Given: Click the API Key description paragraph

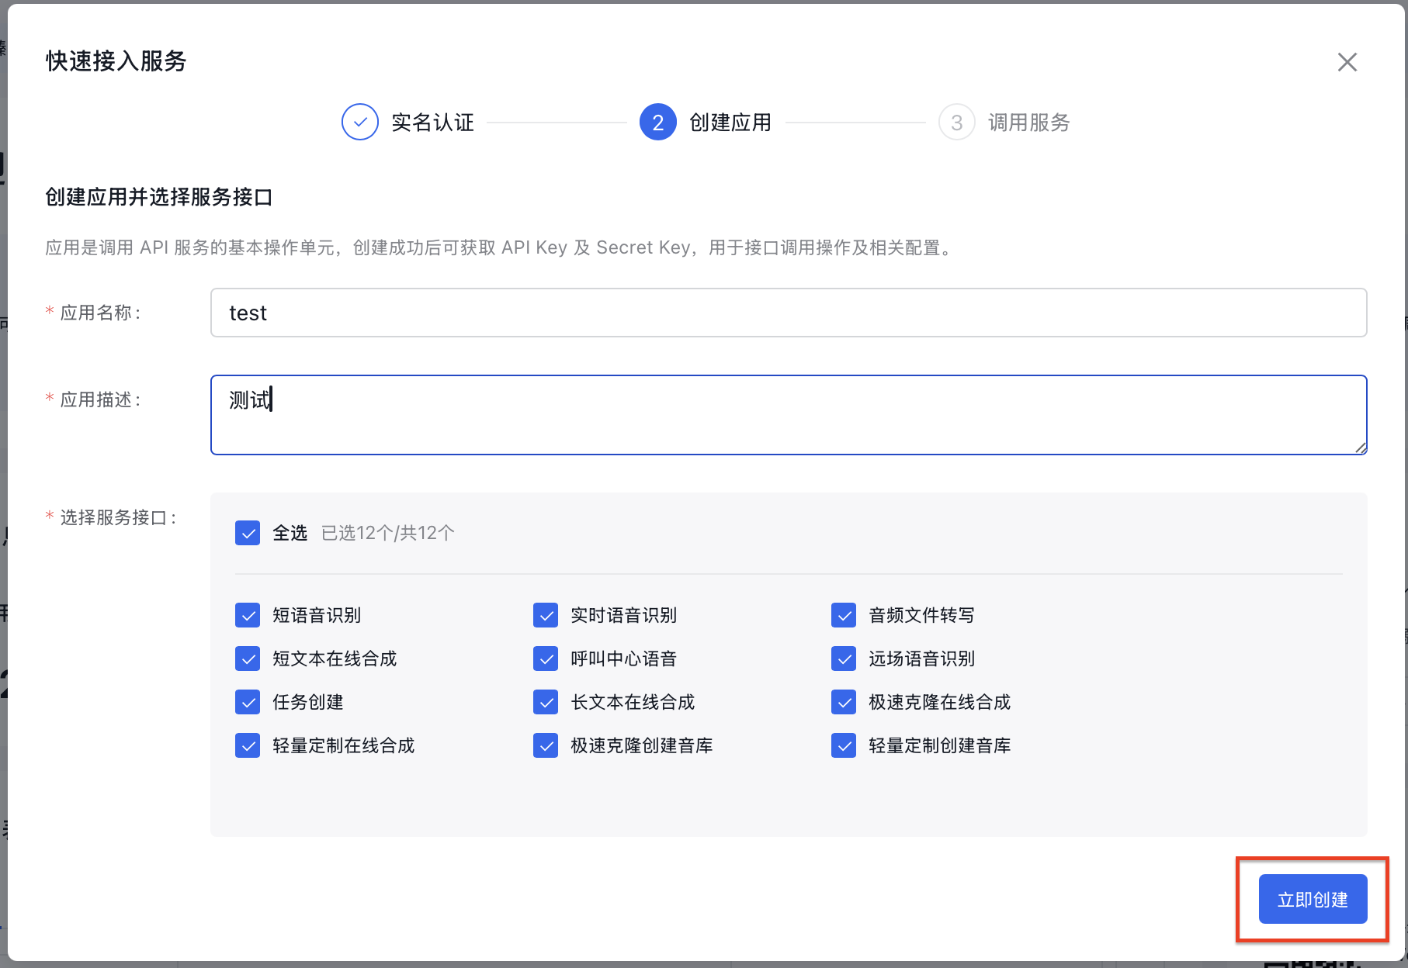Looking at the screenshot, I should click(x=499, y=247).
